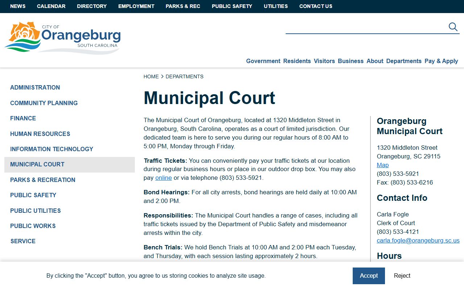Screen dimensions: 464x290
Task: Open the Visitors main menu
Action: 324,61
